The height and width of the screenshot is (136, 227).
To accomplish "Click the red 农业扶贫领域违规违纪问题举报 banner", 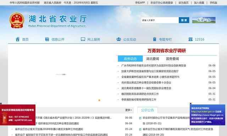I will coord(18,115).
